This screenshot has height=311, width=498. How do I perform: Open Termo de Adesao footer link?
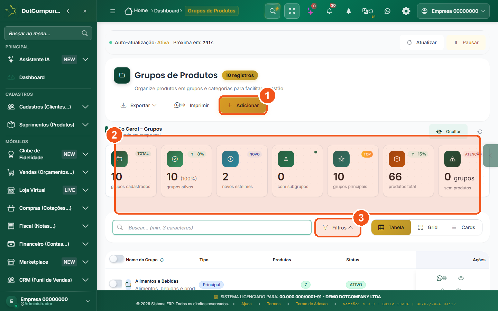tap(312, 304)
